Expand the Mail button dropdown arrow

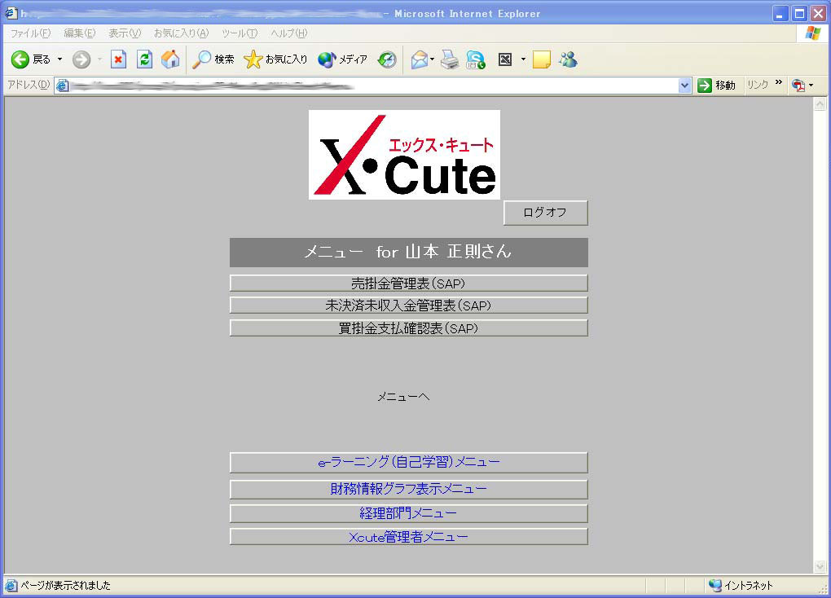(433, 59)
